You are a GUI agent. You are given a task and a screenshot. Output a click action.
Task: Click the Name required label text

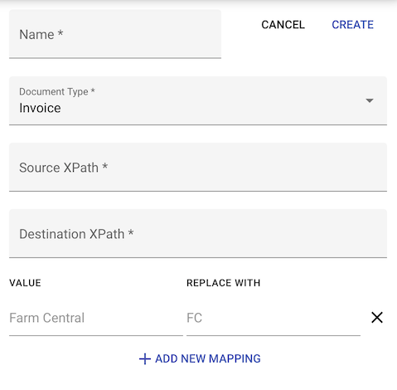click(41, 35)
